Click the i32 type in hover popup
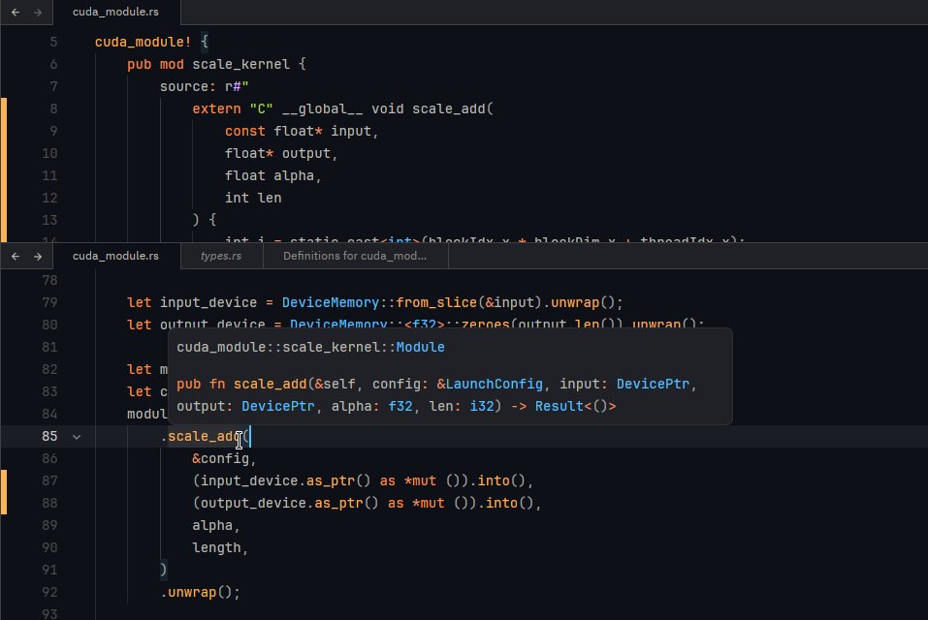Image resolution: width=928 pixels, height=620 pixels. click(x=482, y=406)
